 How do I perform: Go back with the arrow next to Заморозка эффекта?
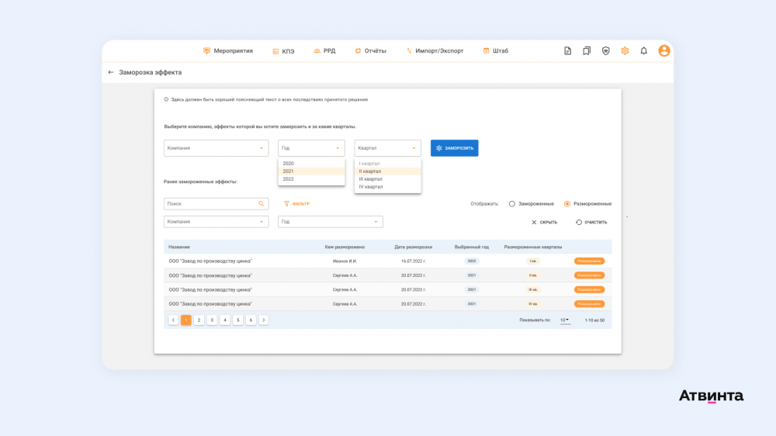coord(111,72)
